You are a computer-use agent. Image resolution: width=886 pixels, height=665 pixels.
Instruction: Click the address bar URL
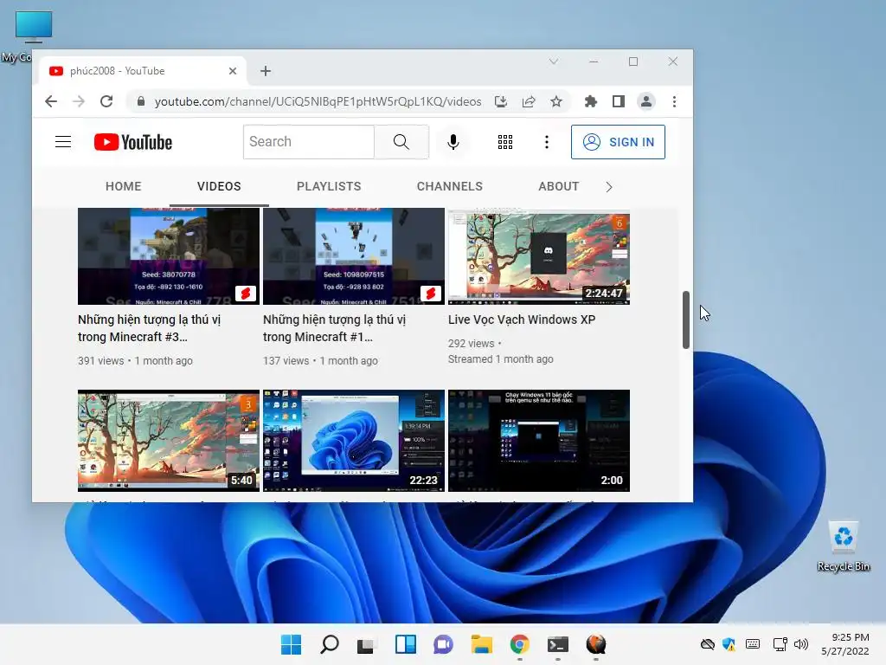point(318,101)
